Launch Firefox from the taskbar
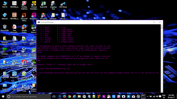 point(64,97)
